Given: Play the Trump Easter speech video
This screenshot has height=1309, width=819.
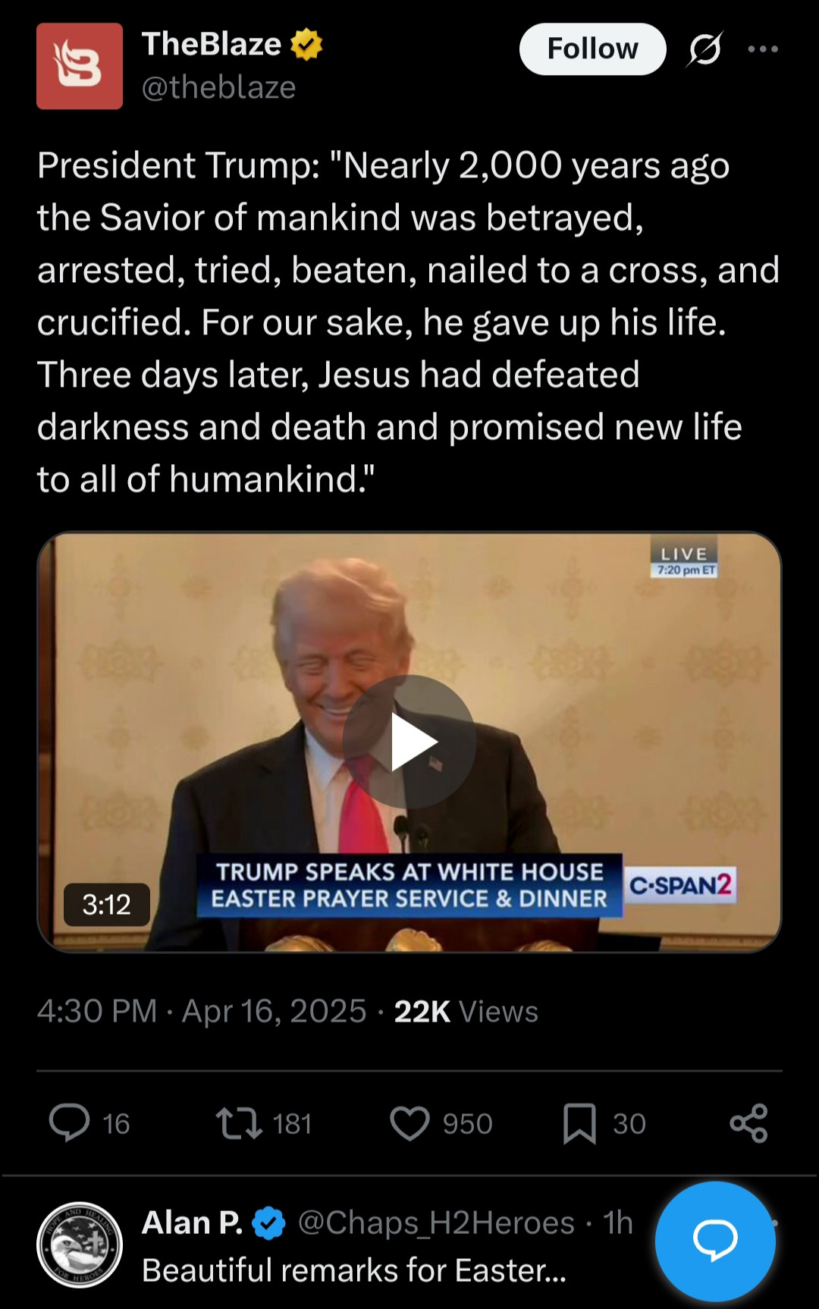Looking at the screenshot, I should tap(409, 742).
